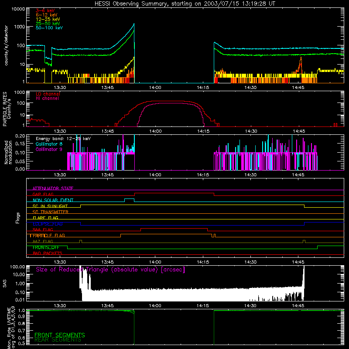Click the counts/s/detector y-axis label

click(x=6, y=45)
